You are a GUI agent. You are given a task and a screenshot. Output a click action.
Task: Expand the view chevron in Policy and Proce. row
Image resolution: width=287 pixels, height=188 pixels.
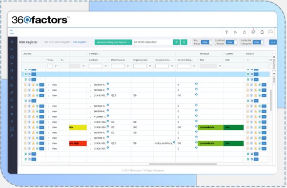pos(49,144)
